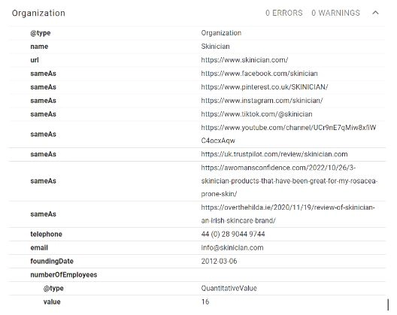
Task: Open the Instagram skinician link
Action: point(262,101)
